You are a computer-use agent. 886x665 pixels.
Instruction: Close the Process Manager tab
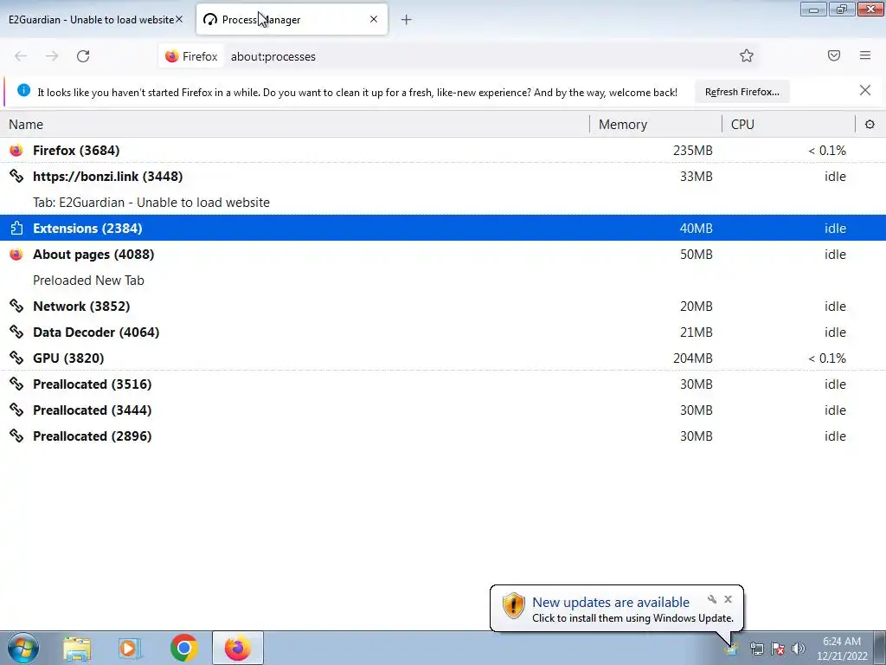pyautogui.click(x=374, y=19)
